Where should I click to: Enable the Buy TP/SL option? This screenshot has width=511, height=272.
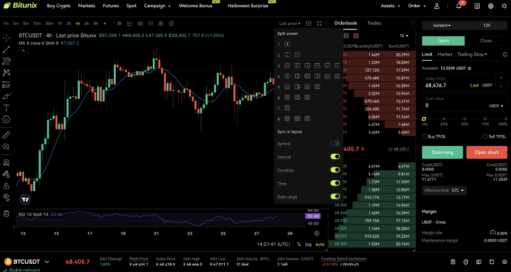coord(425,136)
